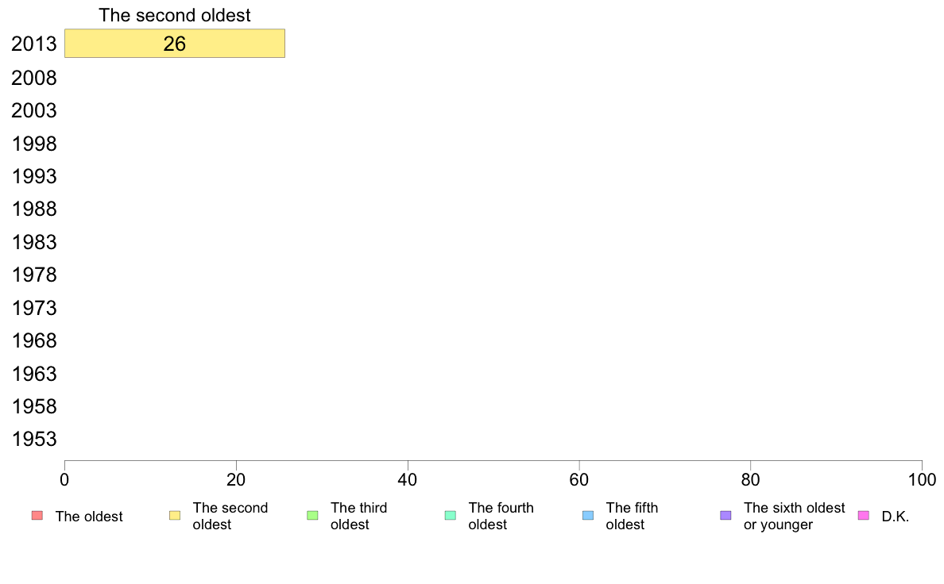Viewport: 944px width, 584px height.
Task: Click the pink D.K. legend swatch
Action: (863, 516)
